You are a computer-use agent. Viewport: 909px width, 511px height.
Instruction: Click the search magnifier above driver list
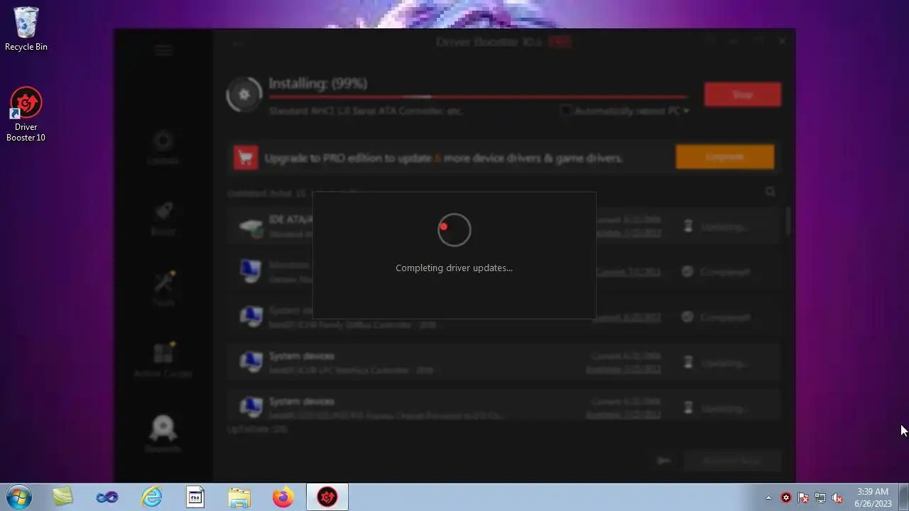770,192
